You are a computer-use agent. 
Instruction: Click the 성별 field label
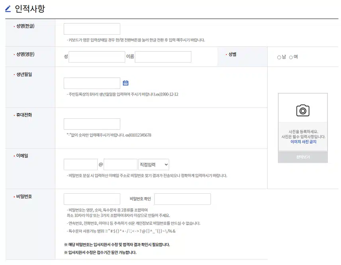tap(232, 54)
